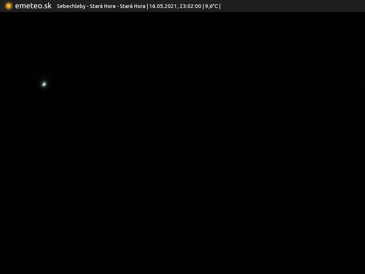Click the ".sk" part of the logo
365x274 pixels.
point(47,6)
